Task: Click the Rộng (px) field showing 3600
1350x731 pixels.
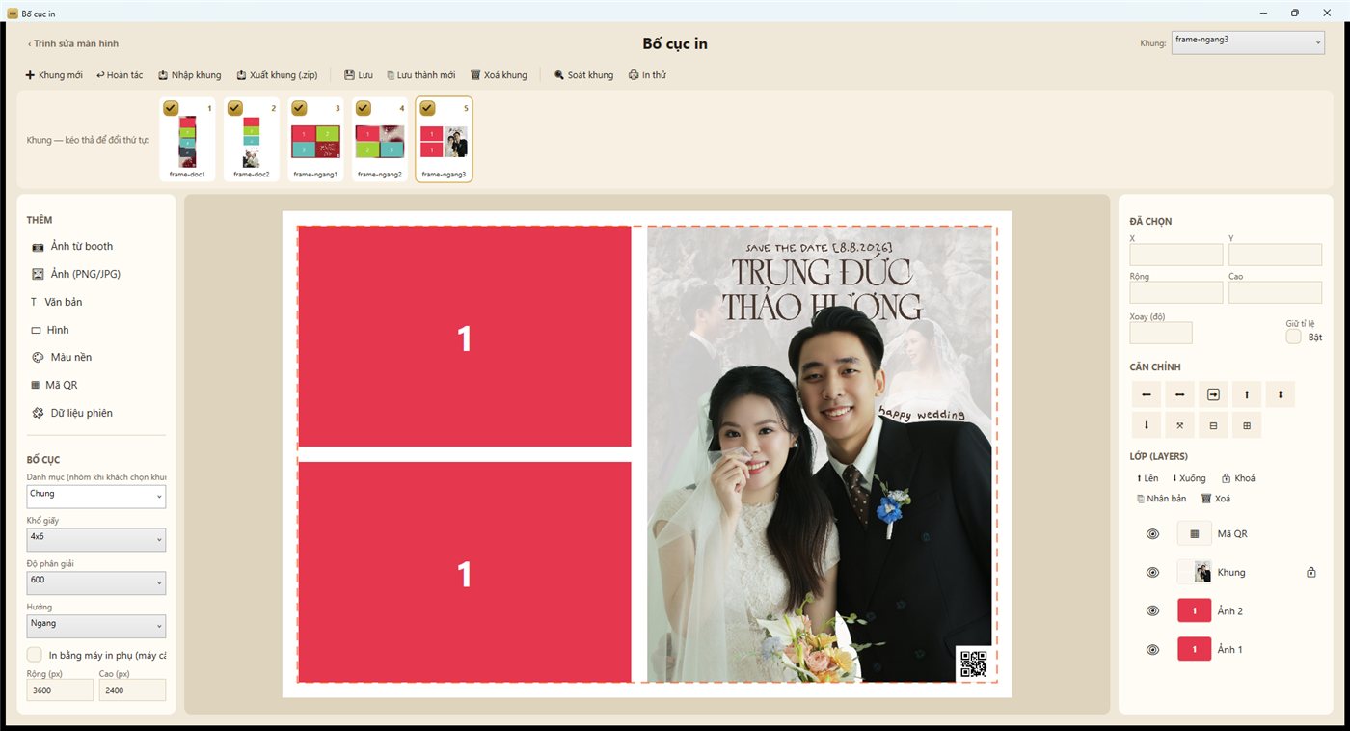Action: click(x=60, y=690)
